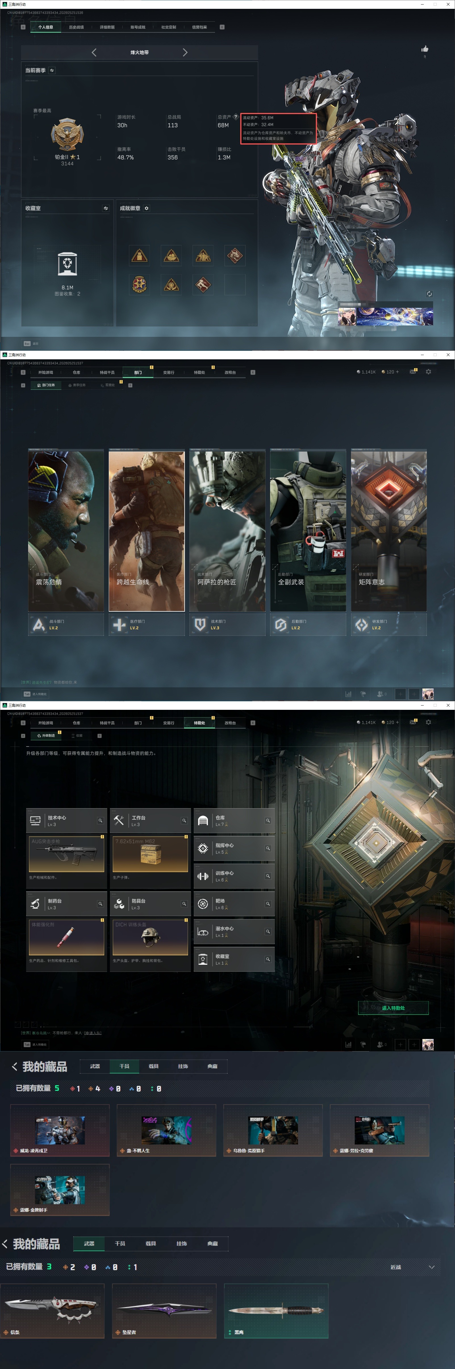Open the 研发部门 LV.2 department button
Image resolution: width=455 pixels, height=1369 pixels.
[389, 624]
